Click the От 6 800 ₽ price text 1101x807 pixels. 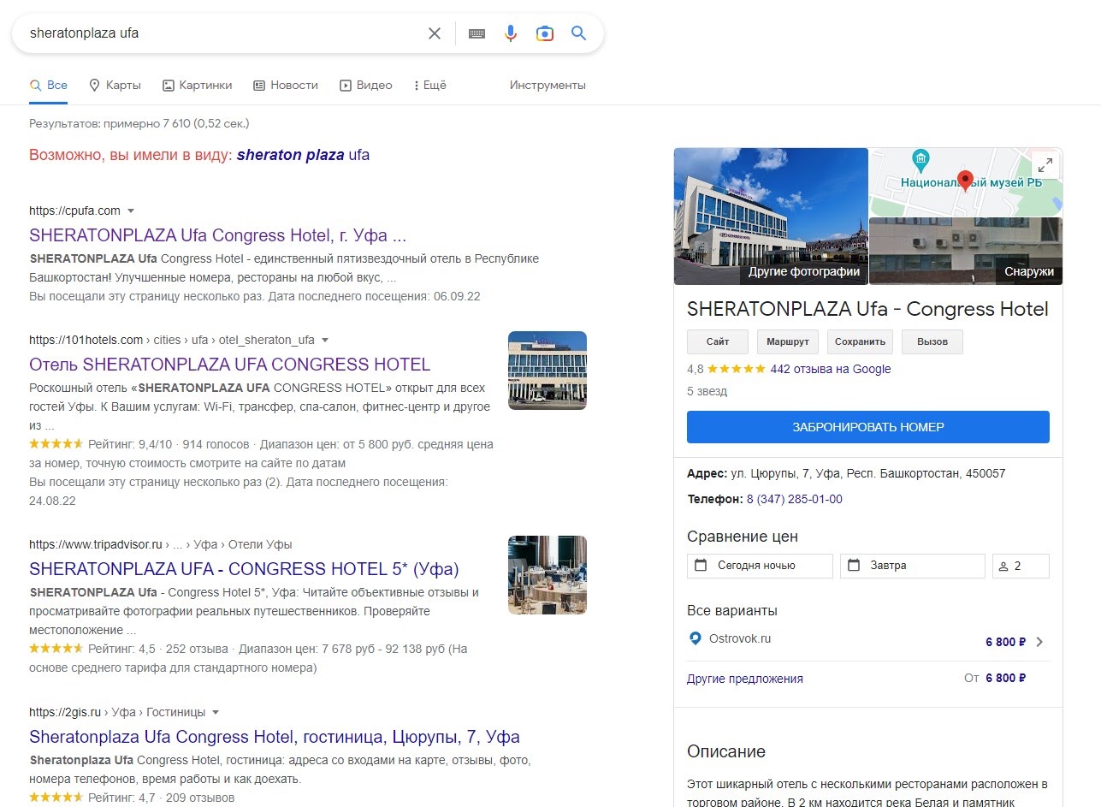click(995, 678)
